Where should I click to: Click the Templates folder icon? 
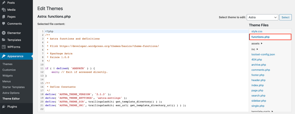point(3,40)
